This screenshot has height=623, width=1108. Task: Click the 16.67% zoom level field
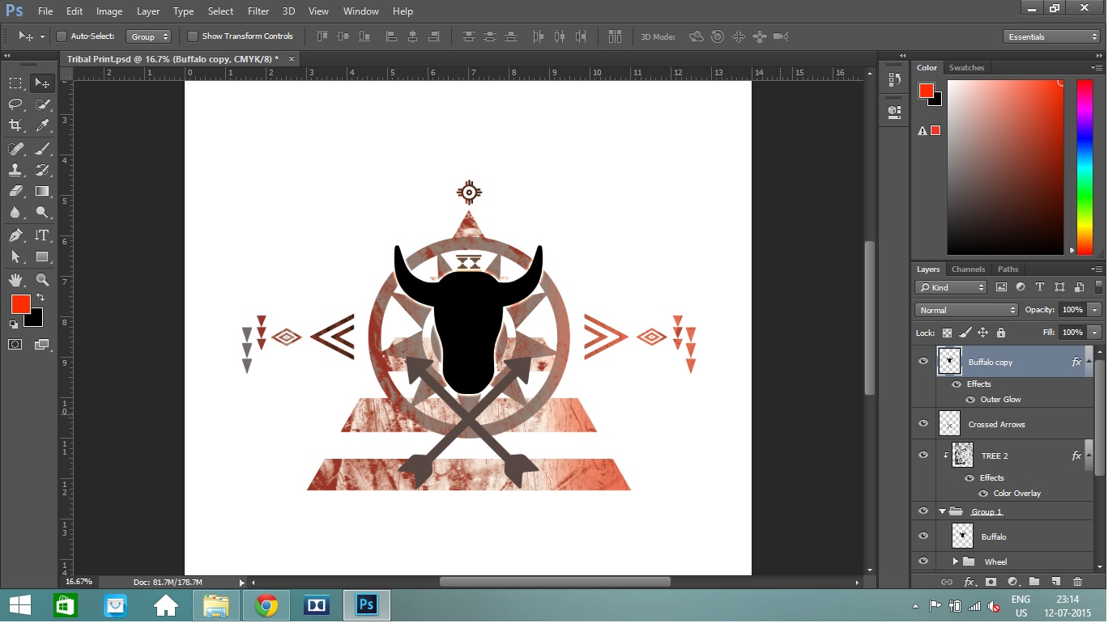[79, 582]
